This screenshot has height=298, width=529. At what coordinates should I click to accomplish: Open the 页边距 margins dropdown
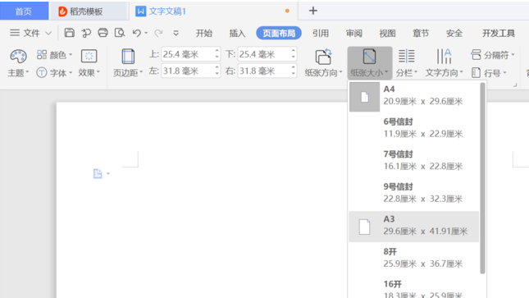(128, 63)
